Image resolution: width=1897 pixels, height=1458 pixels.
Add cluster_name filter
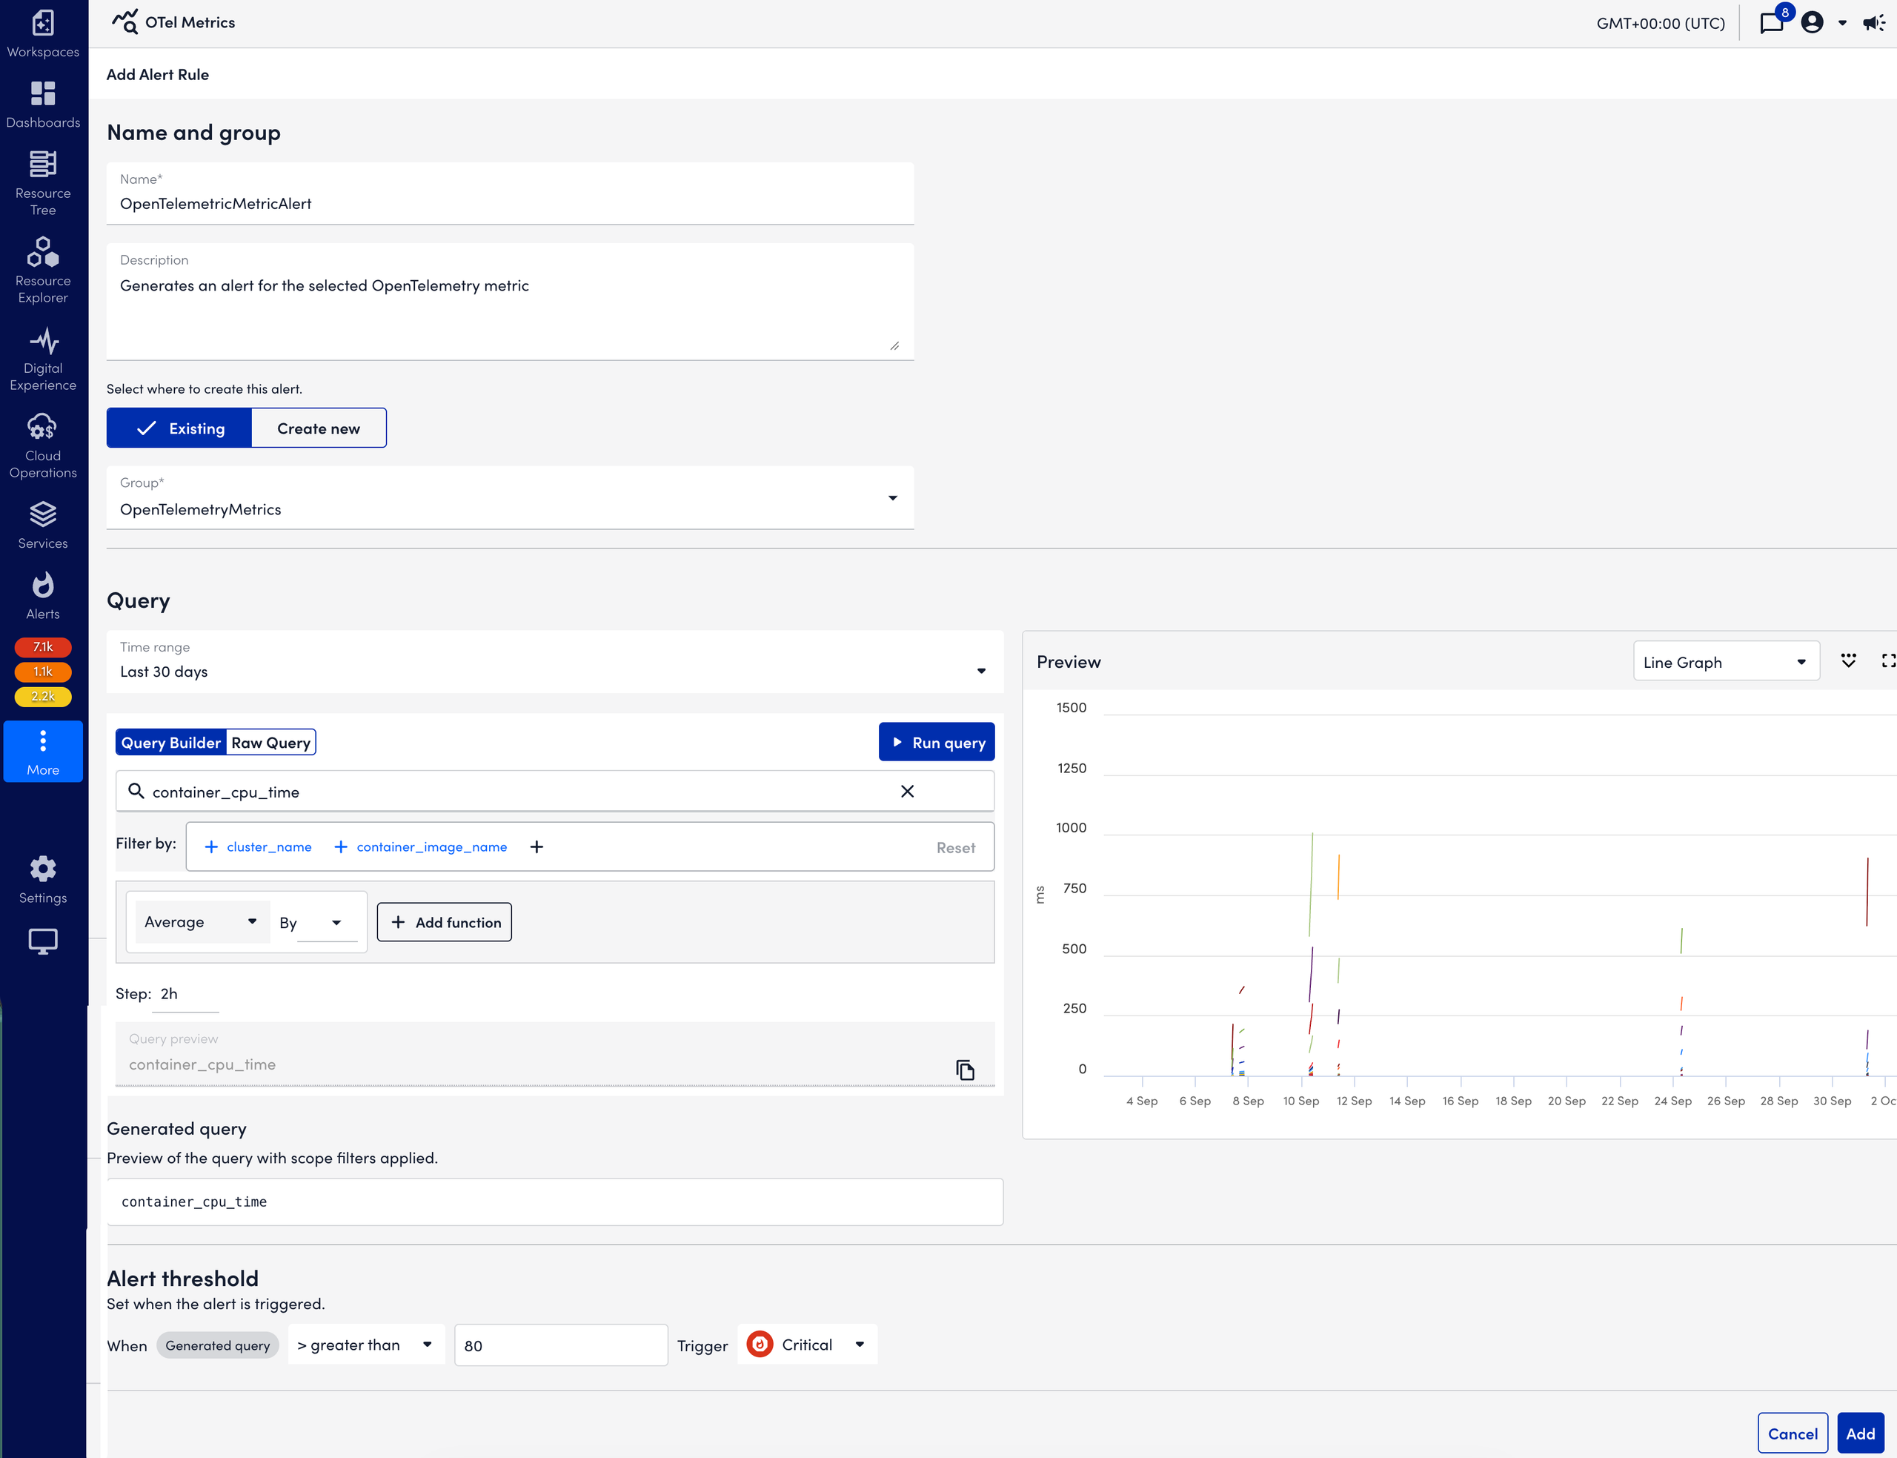[x=258, y=846]
